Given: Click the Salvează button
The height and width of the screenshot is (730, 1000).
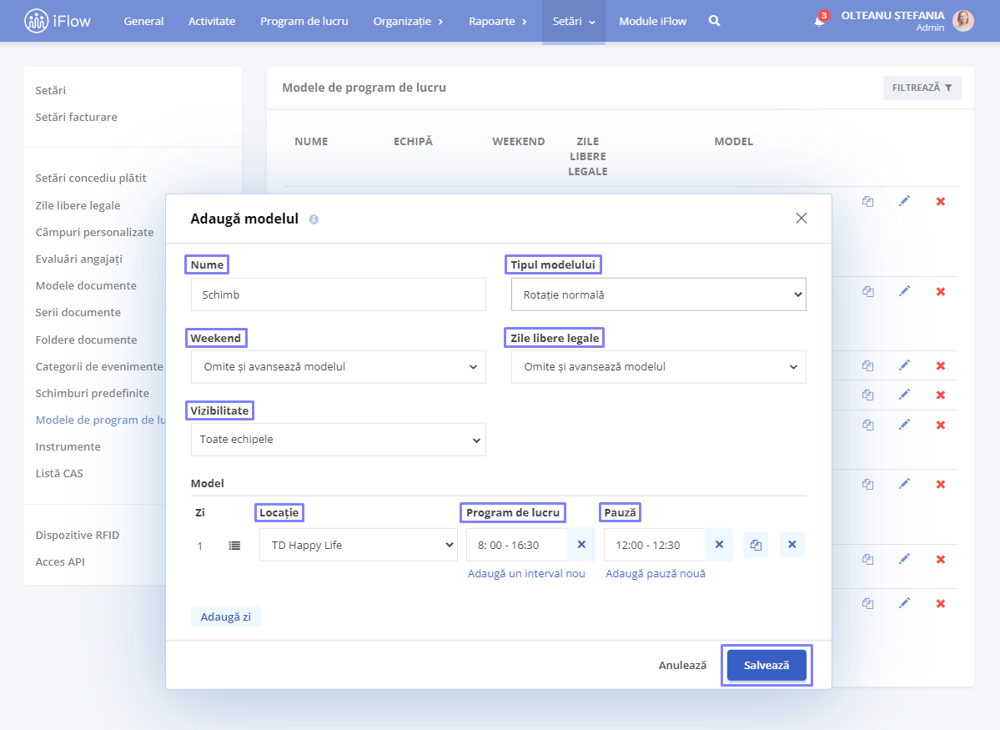Looking at the screenshot, I should 766,666.
